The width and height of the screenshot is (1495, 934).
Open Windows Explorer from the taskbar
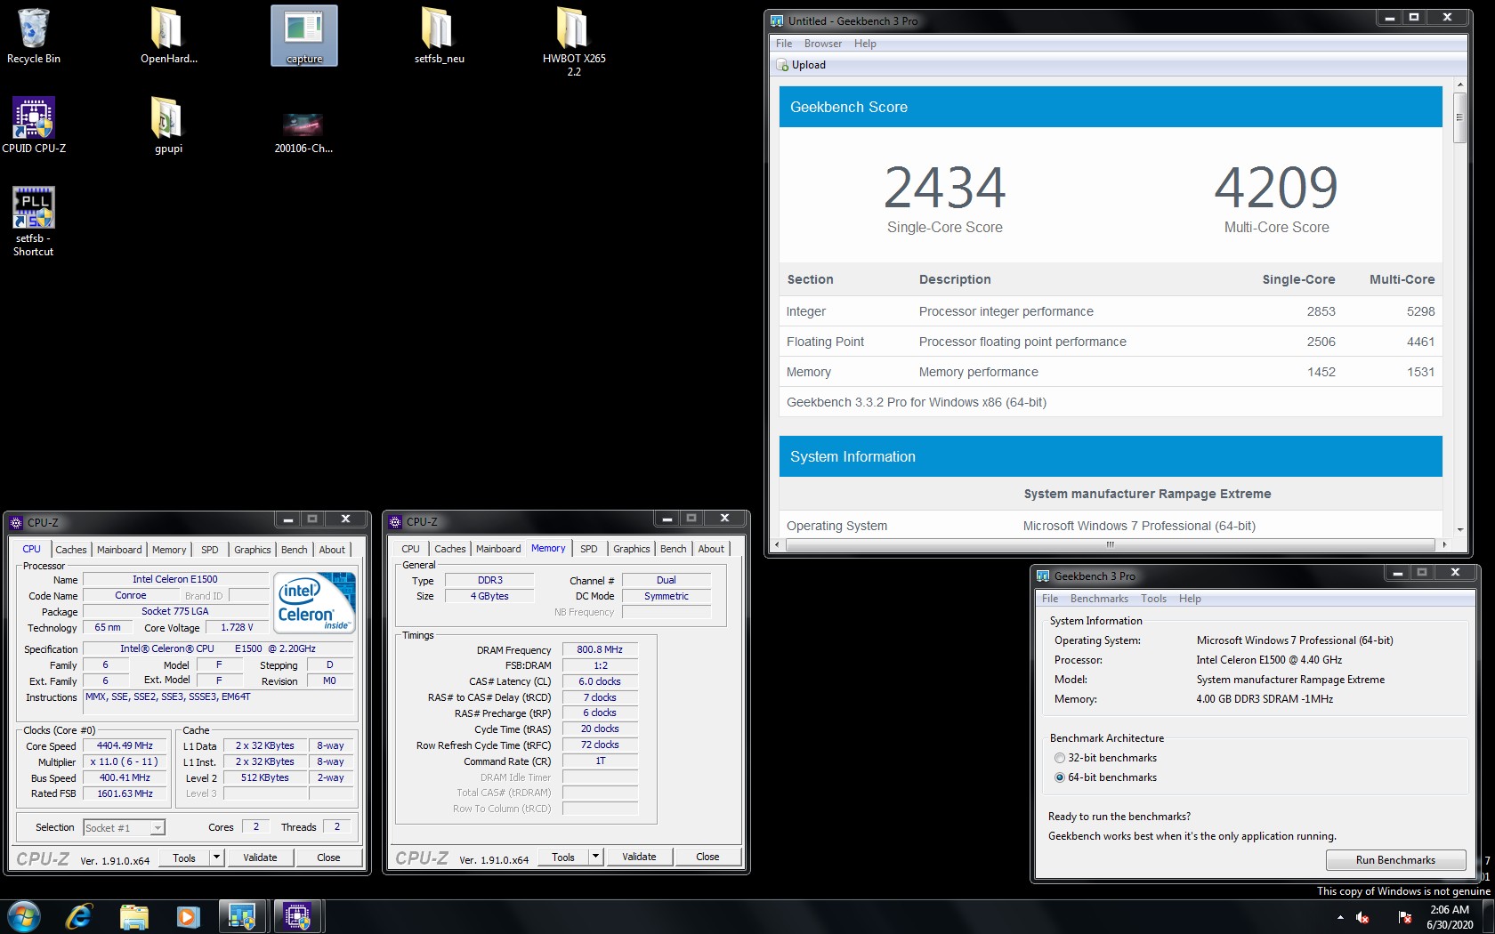(x=133, y=916)
